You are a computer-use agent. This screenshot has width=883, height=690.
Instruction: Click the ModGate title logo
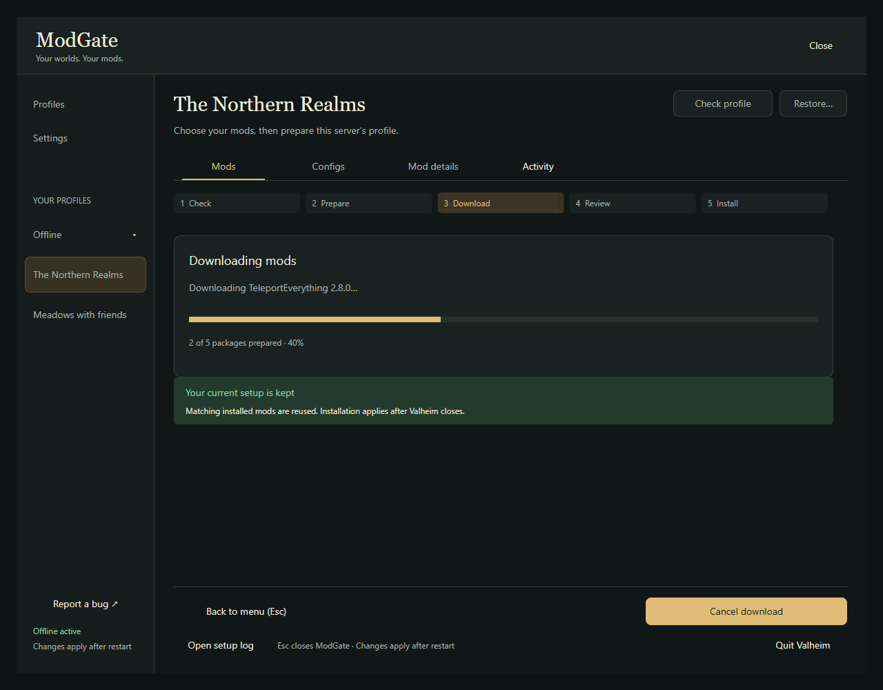point(77,40)
